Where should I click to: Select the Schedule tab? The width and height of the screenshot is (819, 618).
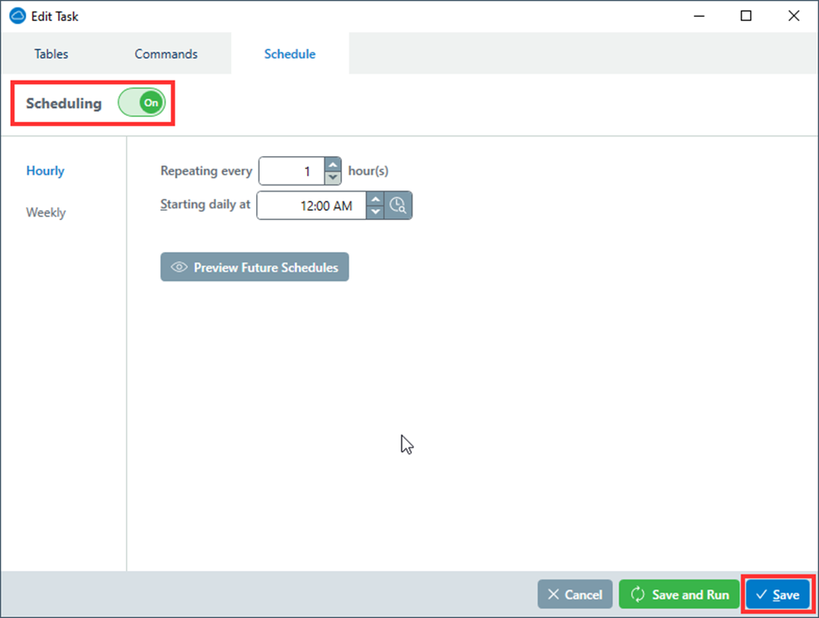(x=290, y=53)
